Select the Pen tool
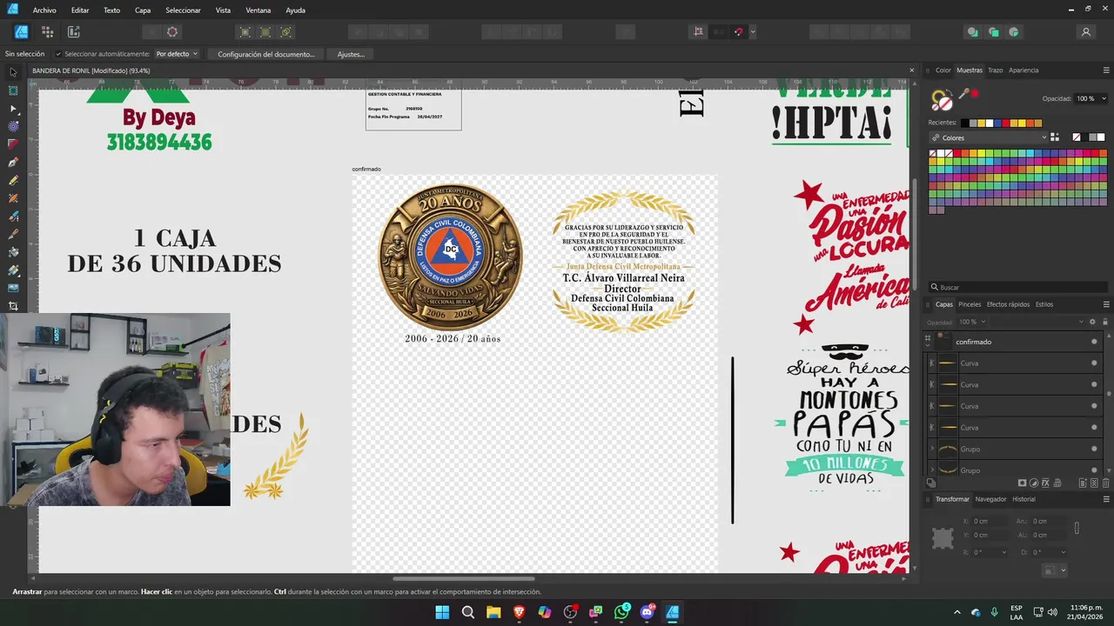Screen dimensions: 1114x626 [13, 163]
